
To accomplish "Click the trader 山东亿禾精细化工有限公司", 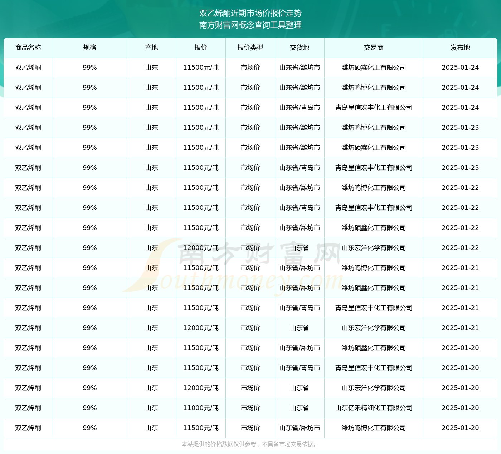I will point(374,408).
